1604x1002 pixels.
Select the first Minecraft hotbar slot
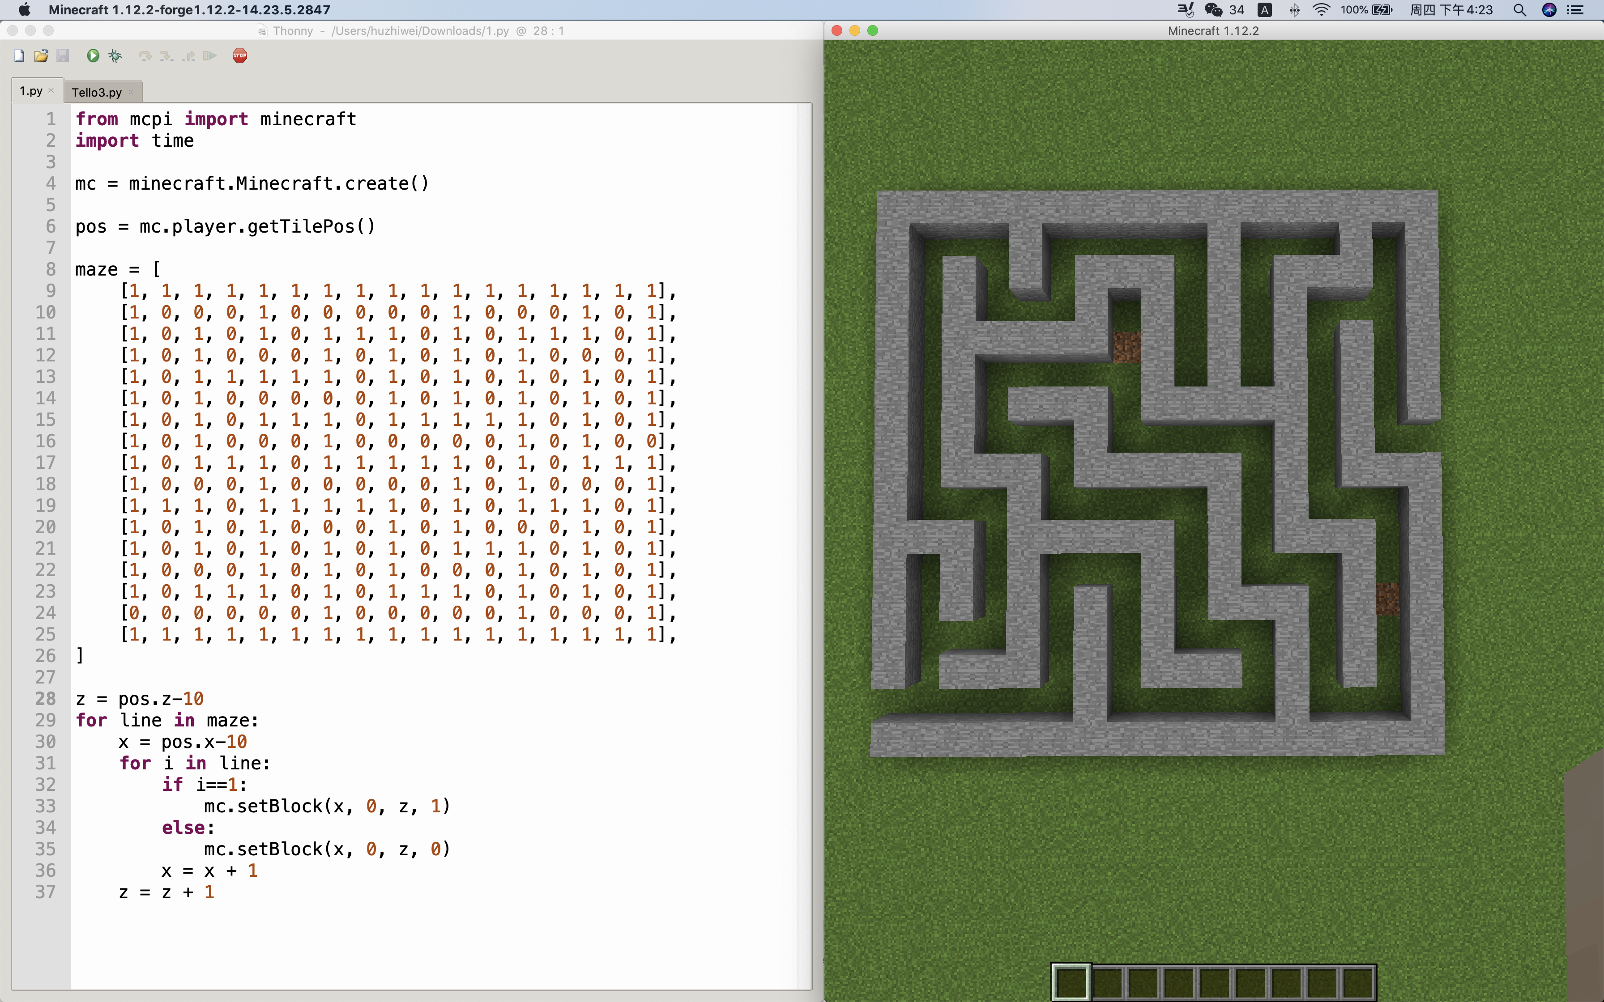coord(1071,982)
